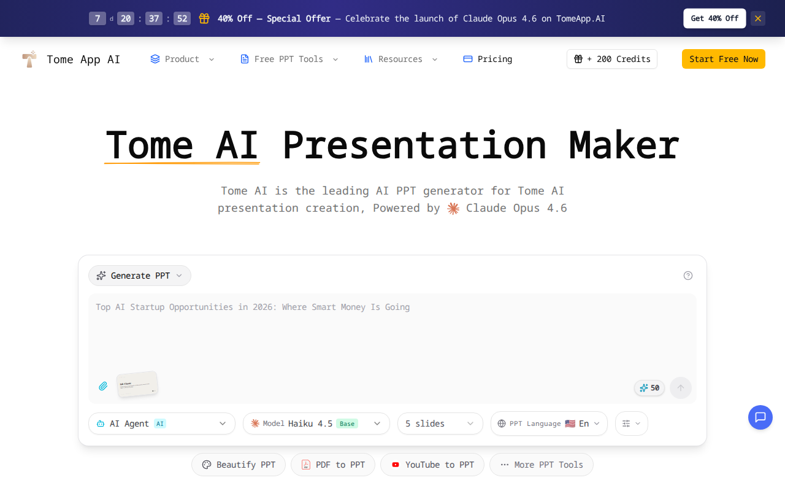Image resolution: width=785 pixels, height=491 pixels.
Task: Click the globe icon in PPT Language
Action: point(502,423)
